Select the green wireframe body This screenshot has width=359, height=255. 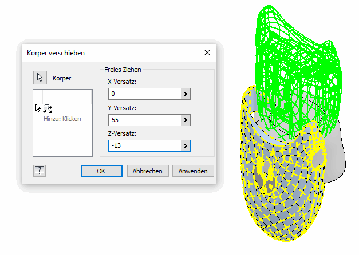click(298, 63)
